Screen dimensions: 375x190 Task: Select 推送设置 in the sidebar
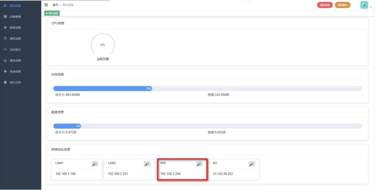15,61
